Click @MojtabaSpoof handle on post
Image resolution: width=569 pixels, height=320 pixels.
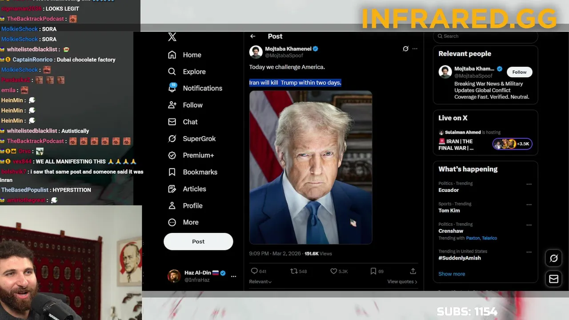pos(284,56)
